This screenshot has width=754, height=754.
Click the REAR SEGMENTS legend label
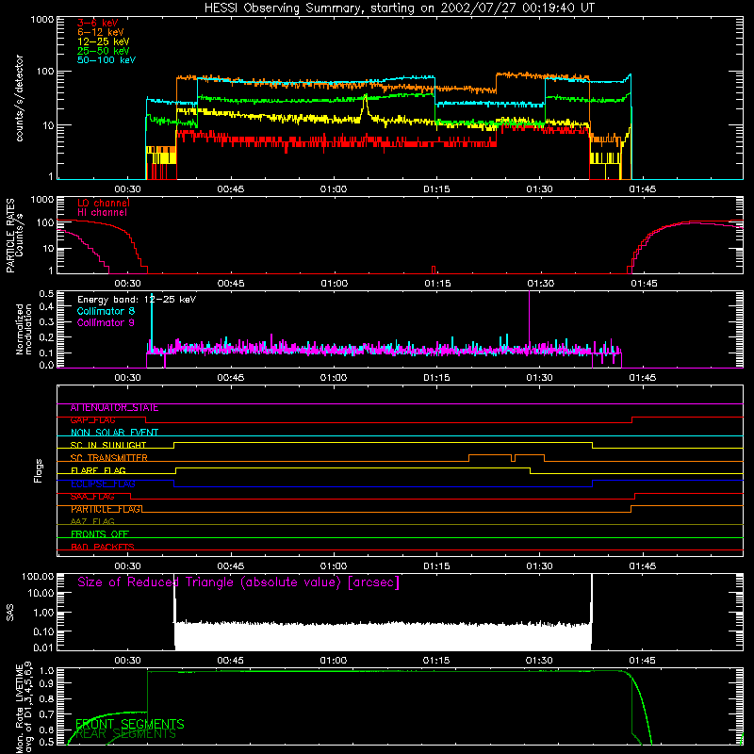tap(126, 734)
